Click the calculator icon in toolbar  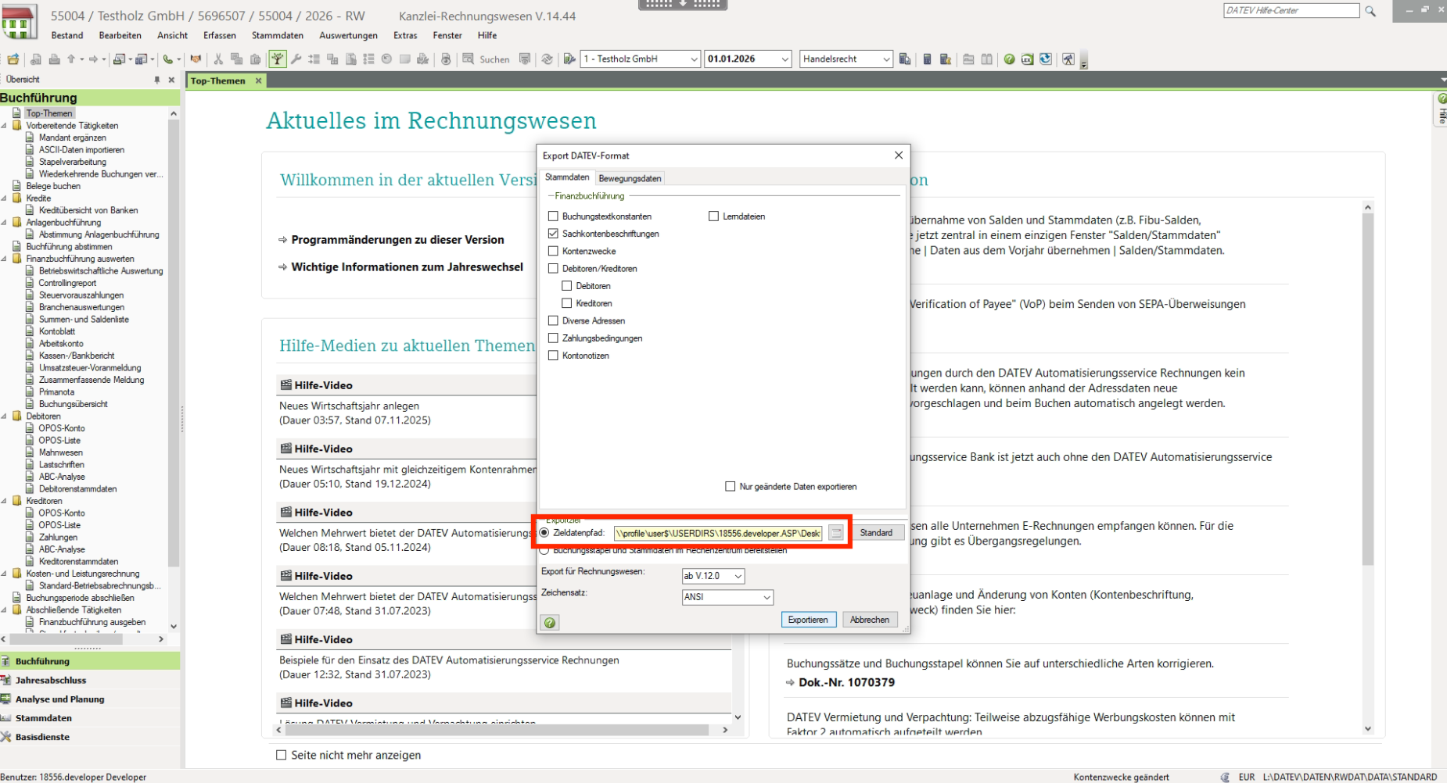tap(927, 59)
